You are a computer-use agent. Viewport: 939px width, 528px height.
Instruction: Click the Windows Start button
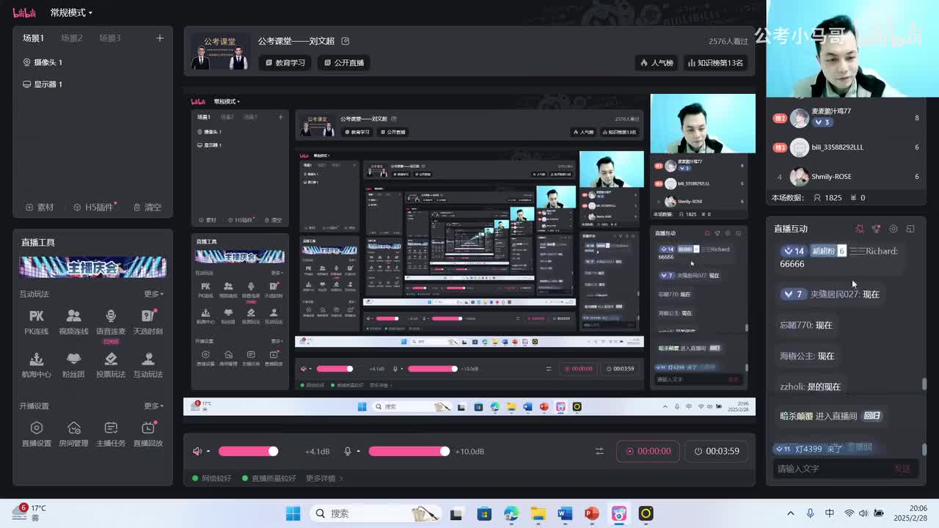(x=293, y=513)
